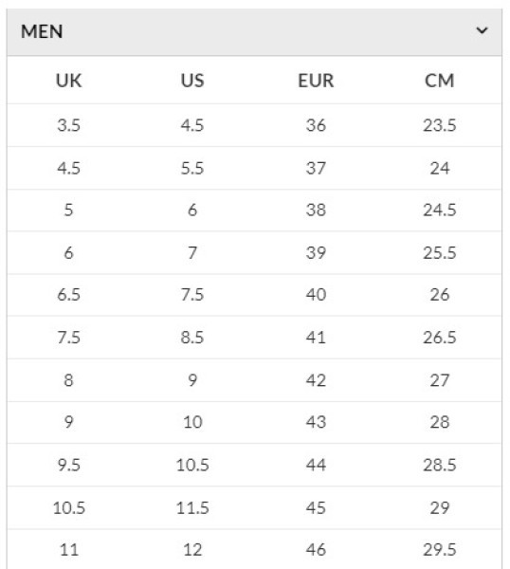This screenshot has height=569, width=510.
Task: Click CM value 28.5 cell
Action: point(440,465)
